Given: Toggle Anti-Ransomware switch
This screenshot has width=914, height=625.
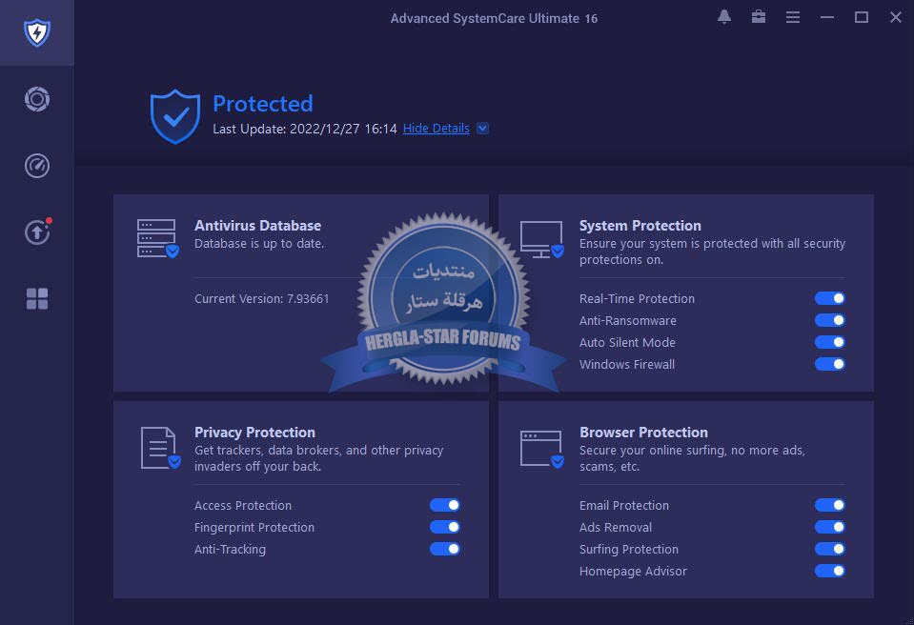Looking at the screenshot, I should 830,320.
